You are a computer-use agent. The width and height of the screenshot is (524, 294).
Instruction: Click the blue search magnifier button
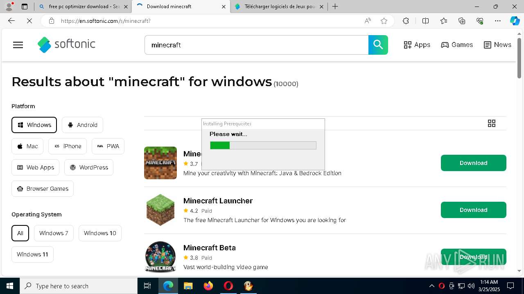378,45
